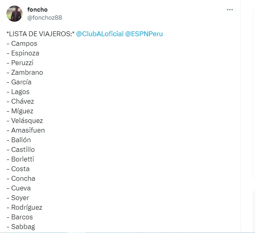
Task: Click on Velásquez in the list
Action: [27, 121]
